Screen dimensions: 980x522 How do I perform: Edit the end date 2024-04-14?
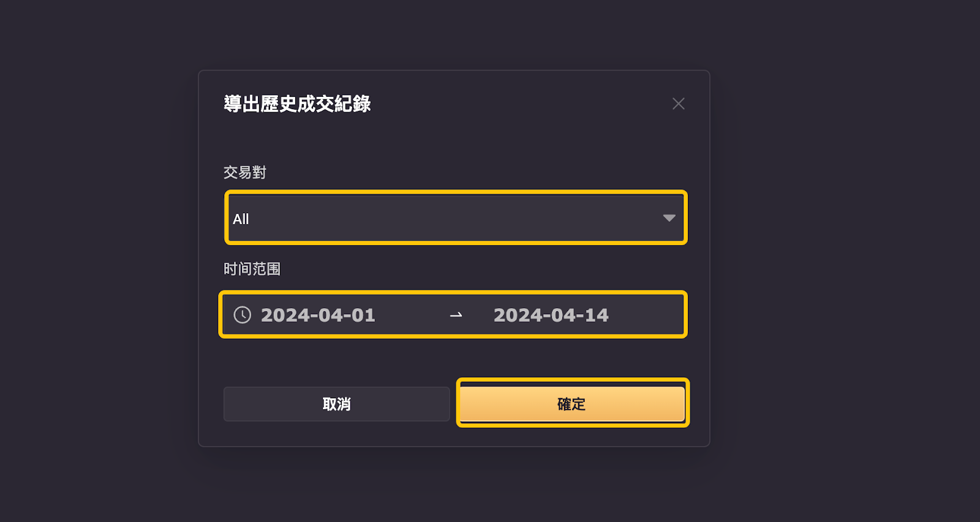[551, 315]
